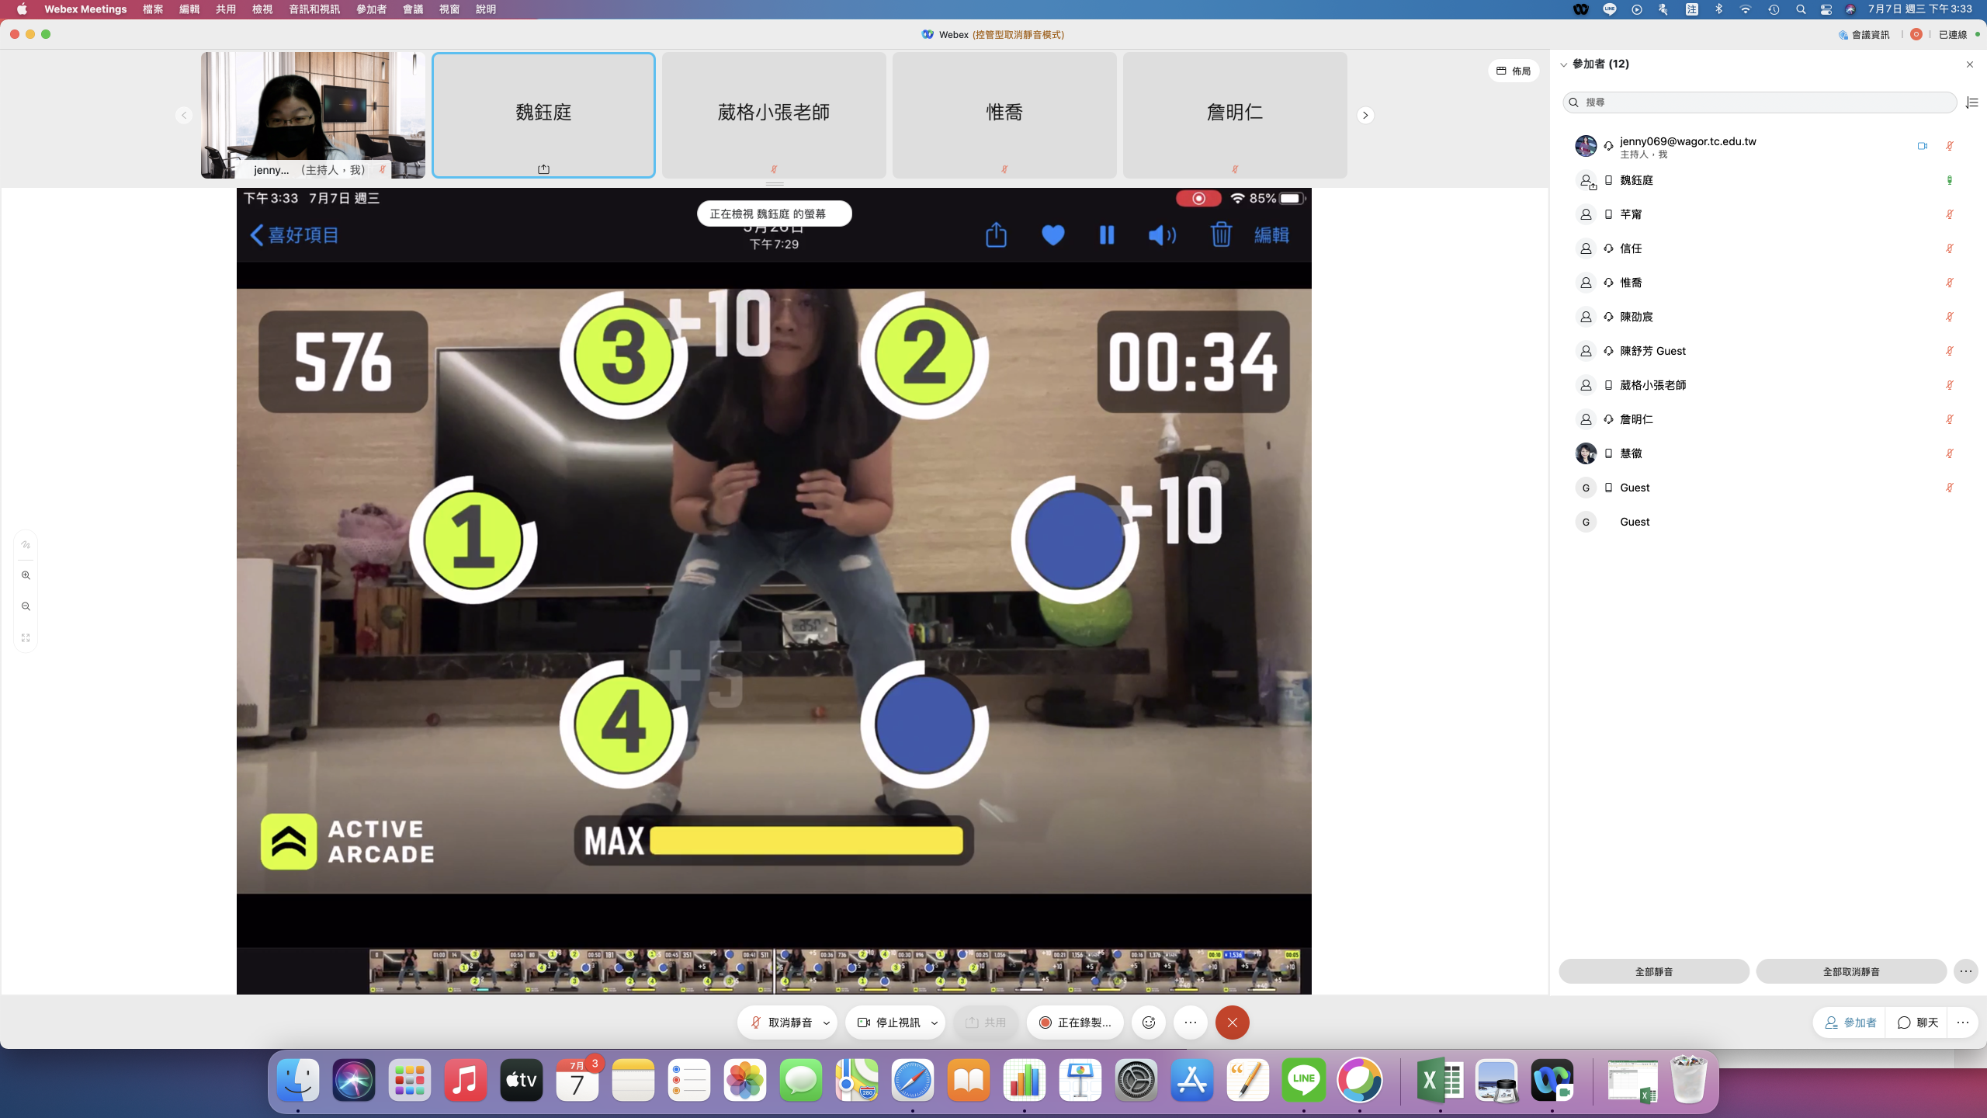The height and width of the screenshot is (1118, 1987).
Task: Toggle mute for participant 芊甯
Action: 1949,214
